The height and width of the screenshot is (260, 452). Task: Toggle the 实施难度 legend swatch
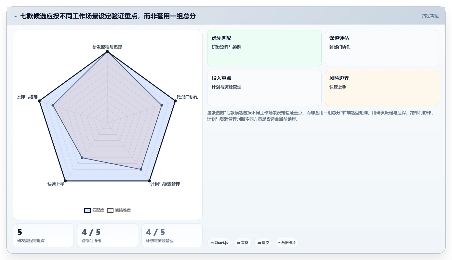click(x=110, y=210)
